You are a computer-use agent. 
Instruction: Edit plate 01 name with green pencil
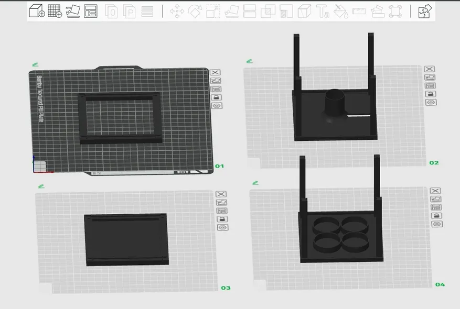click(35, 64)
